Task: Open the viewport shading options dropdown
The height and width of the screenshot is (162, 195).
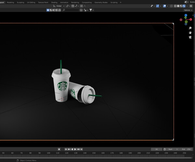Action: coord(187,6)
